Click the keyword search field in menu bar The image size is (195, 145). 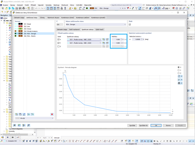[126, 5]
